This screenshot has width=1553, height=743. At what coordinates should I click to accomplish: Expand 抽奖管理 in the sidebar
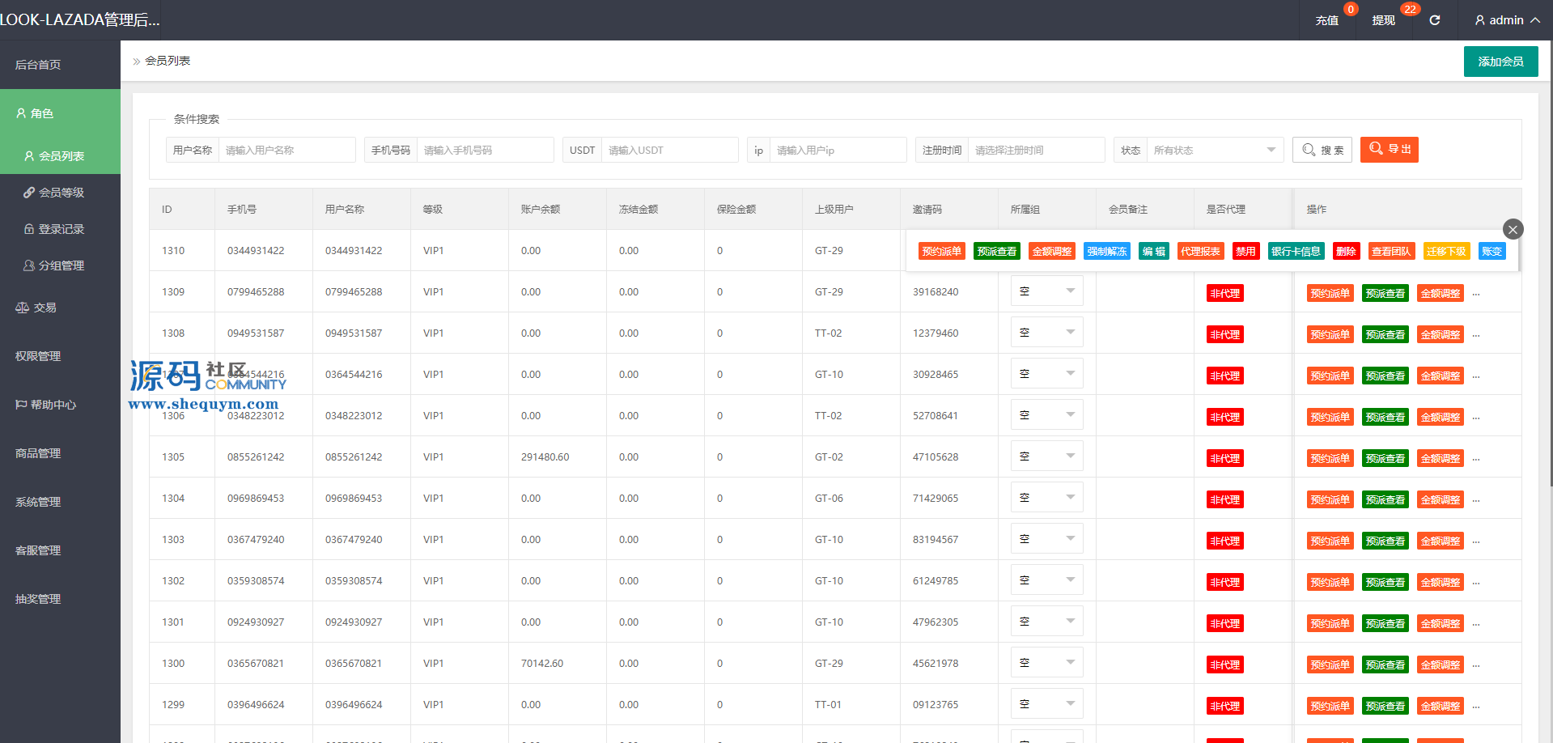pyautogui.click(x=60, y=599)
